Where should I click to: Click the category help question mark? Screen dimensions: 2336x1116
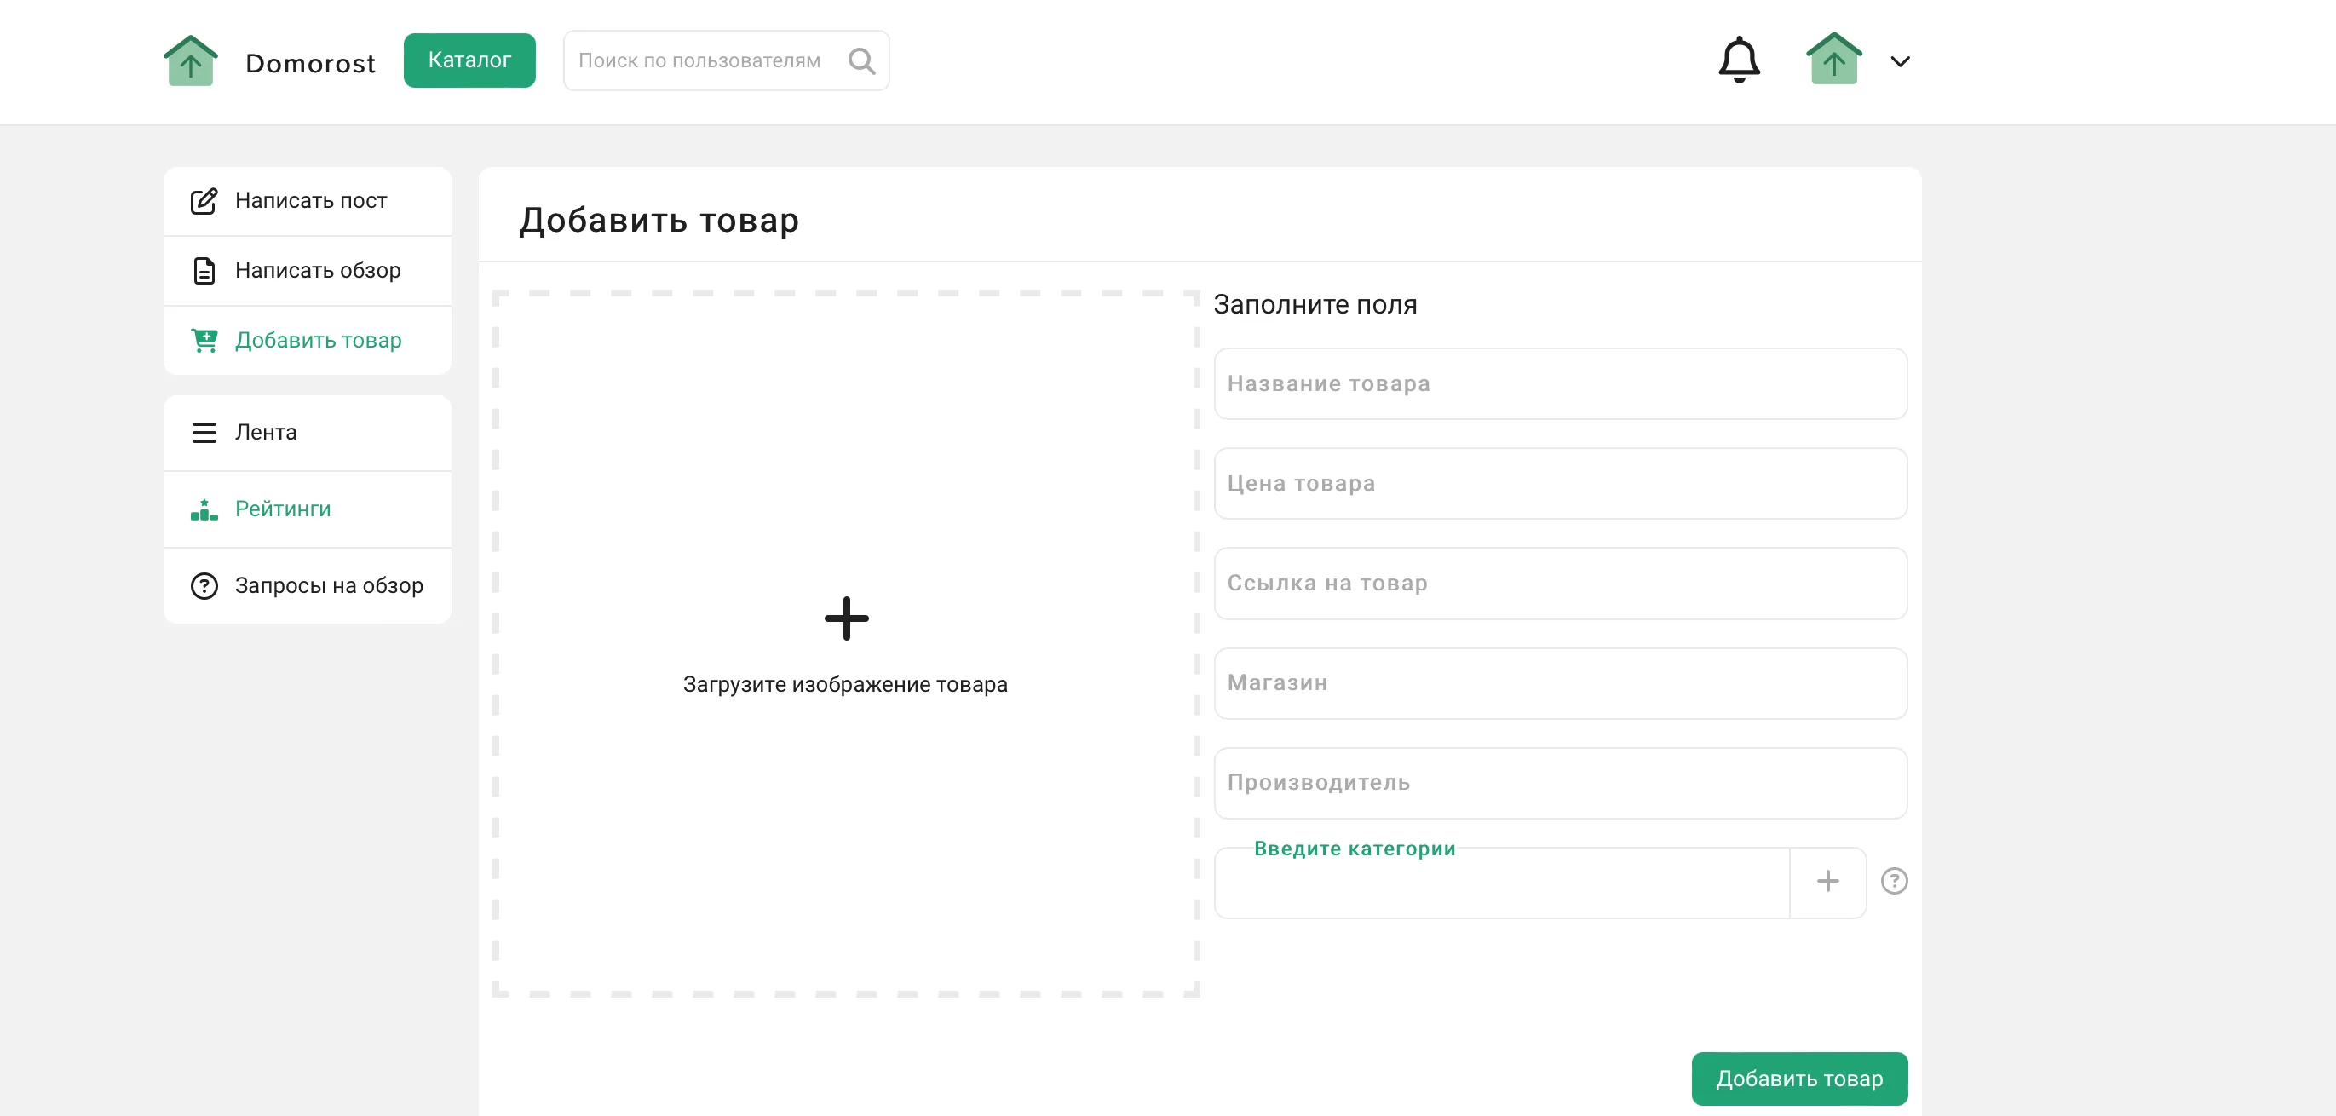[x=1894, y=880]
